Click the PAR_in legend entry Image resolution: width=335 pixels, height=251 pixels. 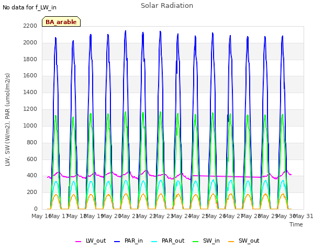click(128, 241)
